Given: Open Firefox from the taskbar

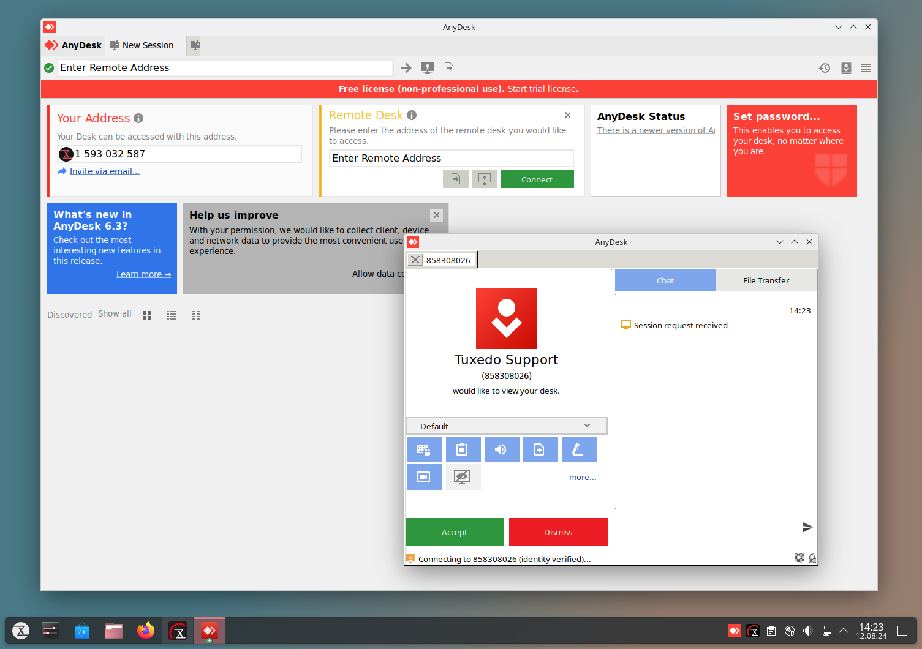Looking at the screenshot, I should coord(146,631).
